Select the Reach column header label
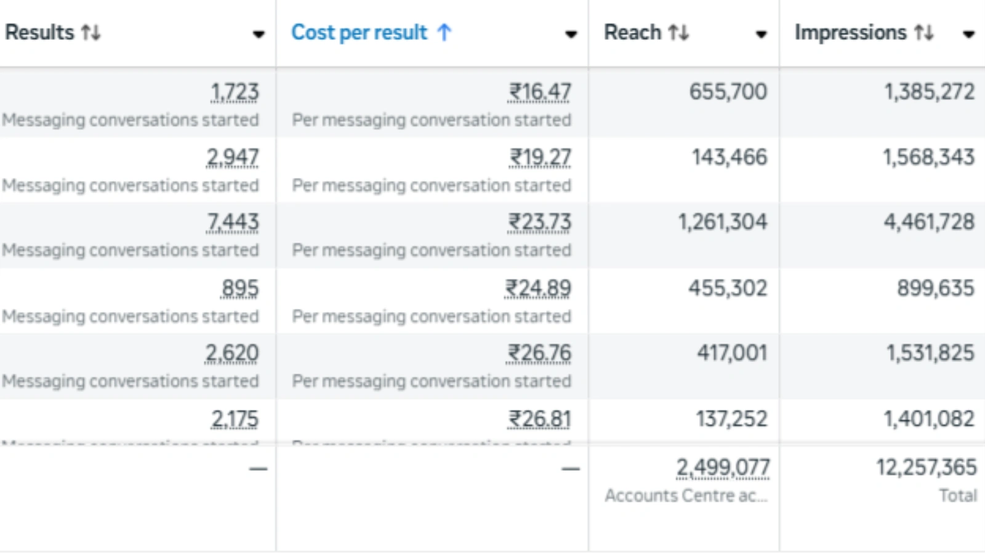 click(632, 33)
